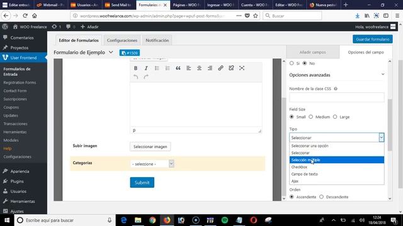Screen dimensions: 403x226
Task: Open the Tipo dropdown select
Action: [337, 137]
